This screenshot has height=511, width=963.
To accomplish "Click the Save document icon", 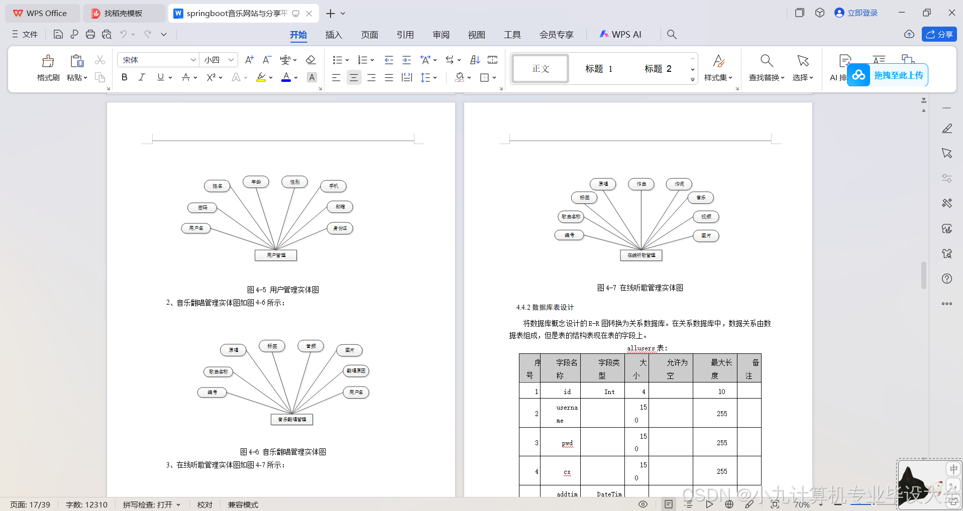I will click(x=58, y=34).
